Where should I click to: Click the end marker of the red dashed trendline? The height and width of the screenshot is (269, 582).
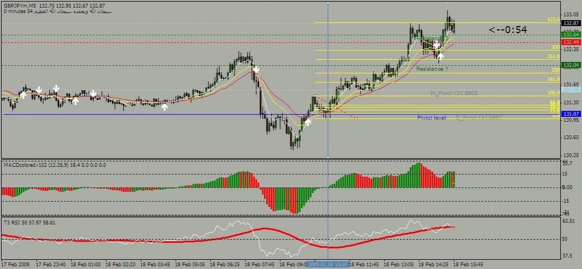[356, 118]
